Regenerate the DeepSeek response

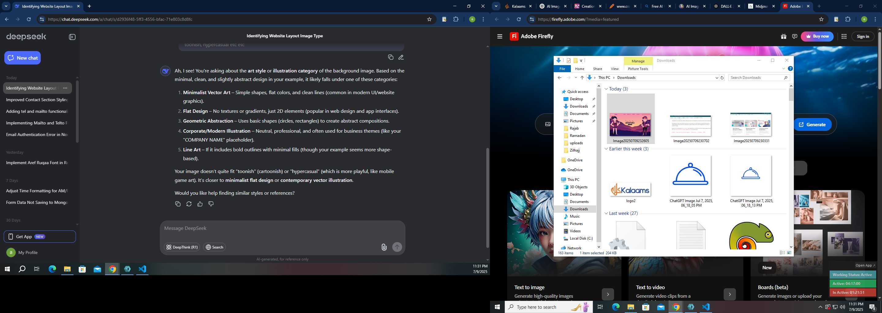(189, 204)
